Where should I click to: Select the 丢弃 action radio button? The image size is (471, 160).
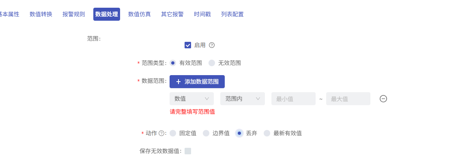239,133
